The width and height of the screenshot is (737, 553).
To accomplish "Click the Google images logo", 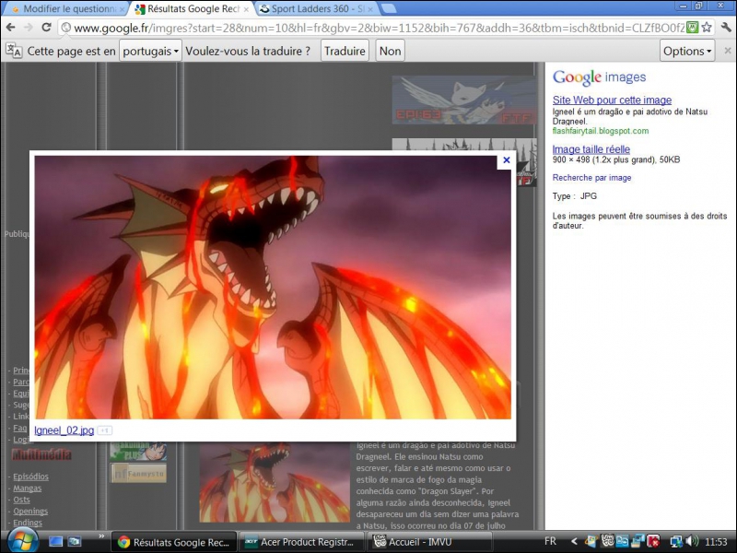I will (x=600, y=77).
